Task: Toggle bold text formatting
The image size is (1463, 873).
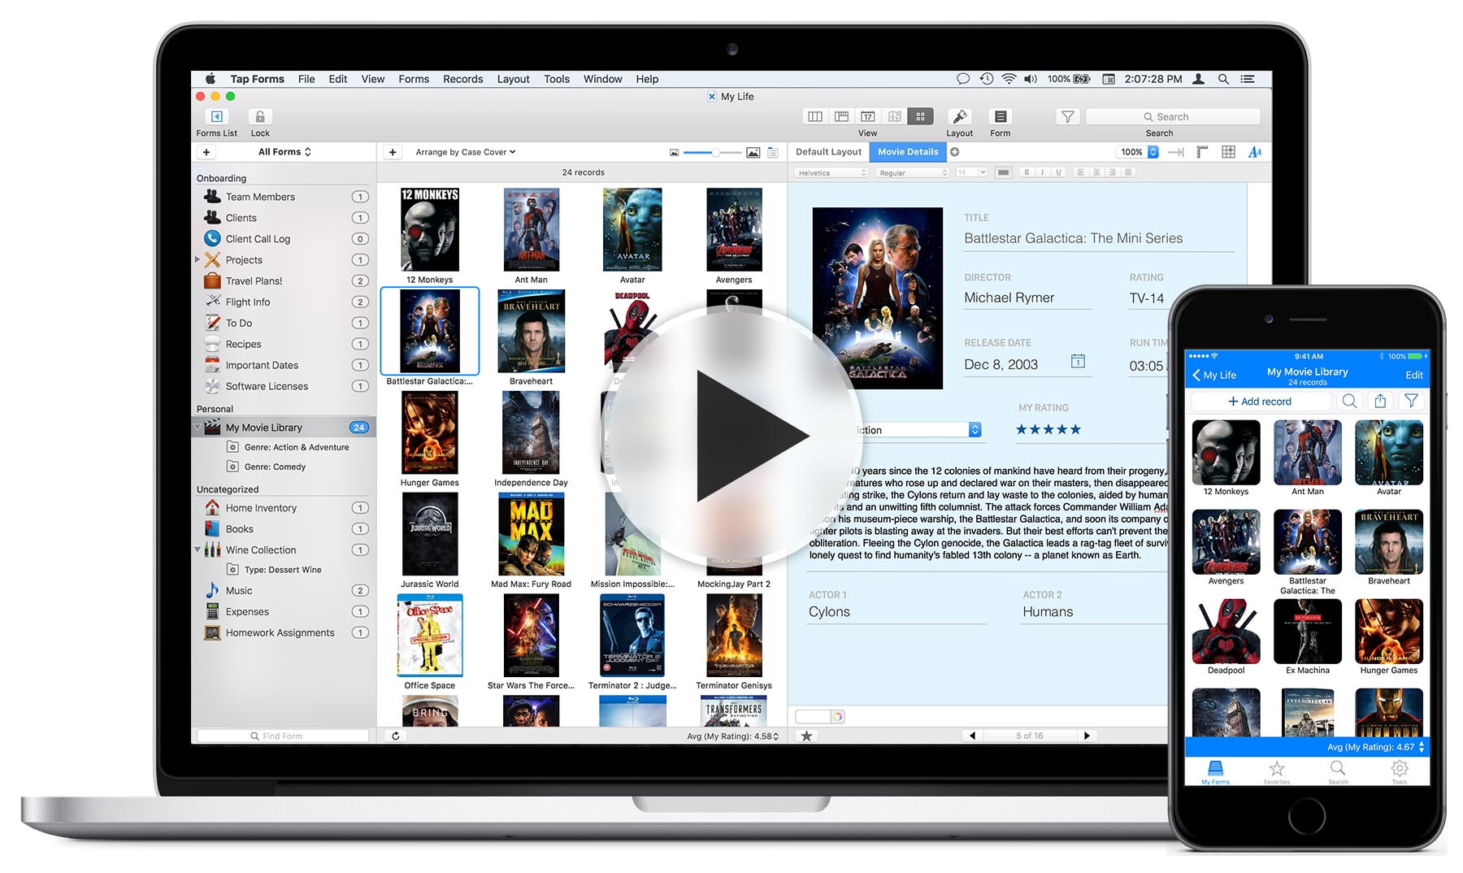Action: point(1027,172)
